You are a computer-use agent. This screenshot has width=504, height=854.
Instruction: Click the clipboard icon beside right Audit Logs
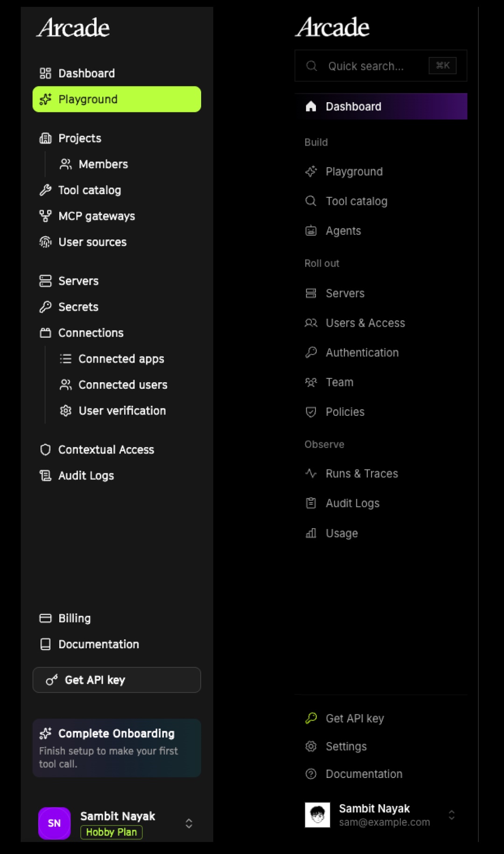[x=311, y=503]
